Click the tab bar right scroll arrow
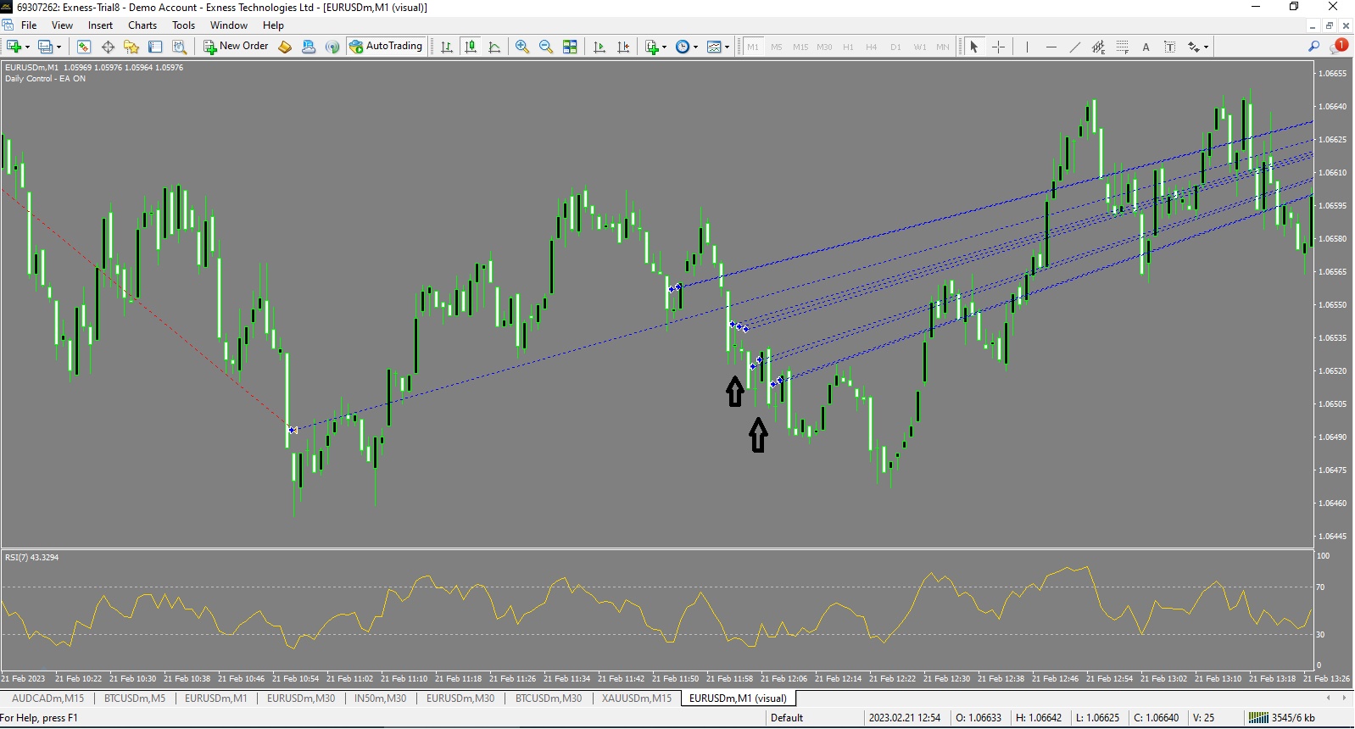Viewport: 1355px width, 729px height. coord(1344,698)
